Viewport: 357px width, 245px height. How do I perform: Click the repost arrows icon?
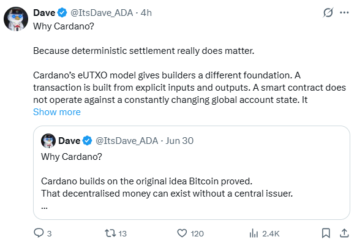tap(110, 233)
